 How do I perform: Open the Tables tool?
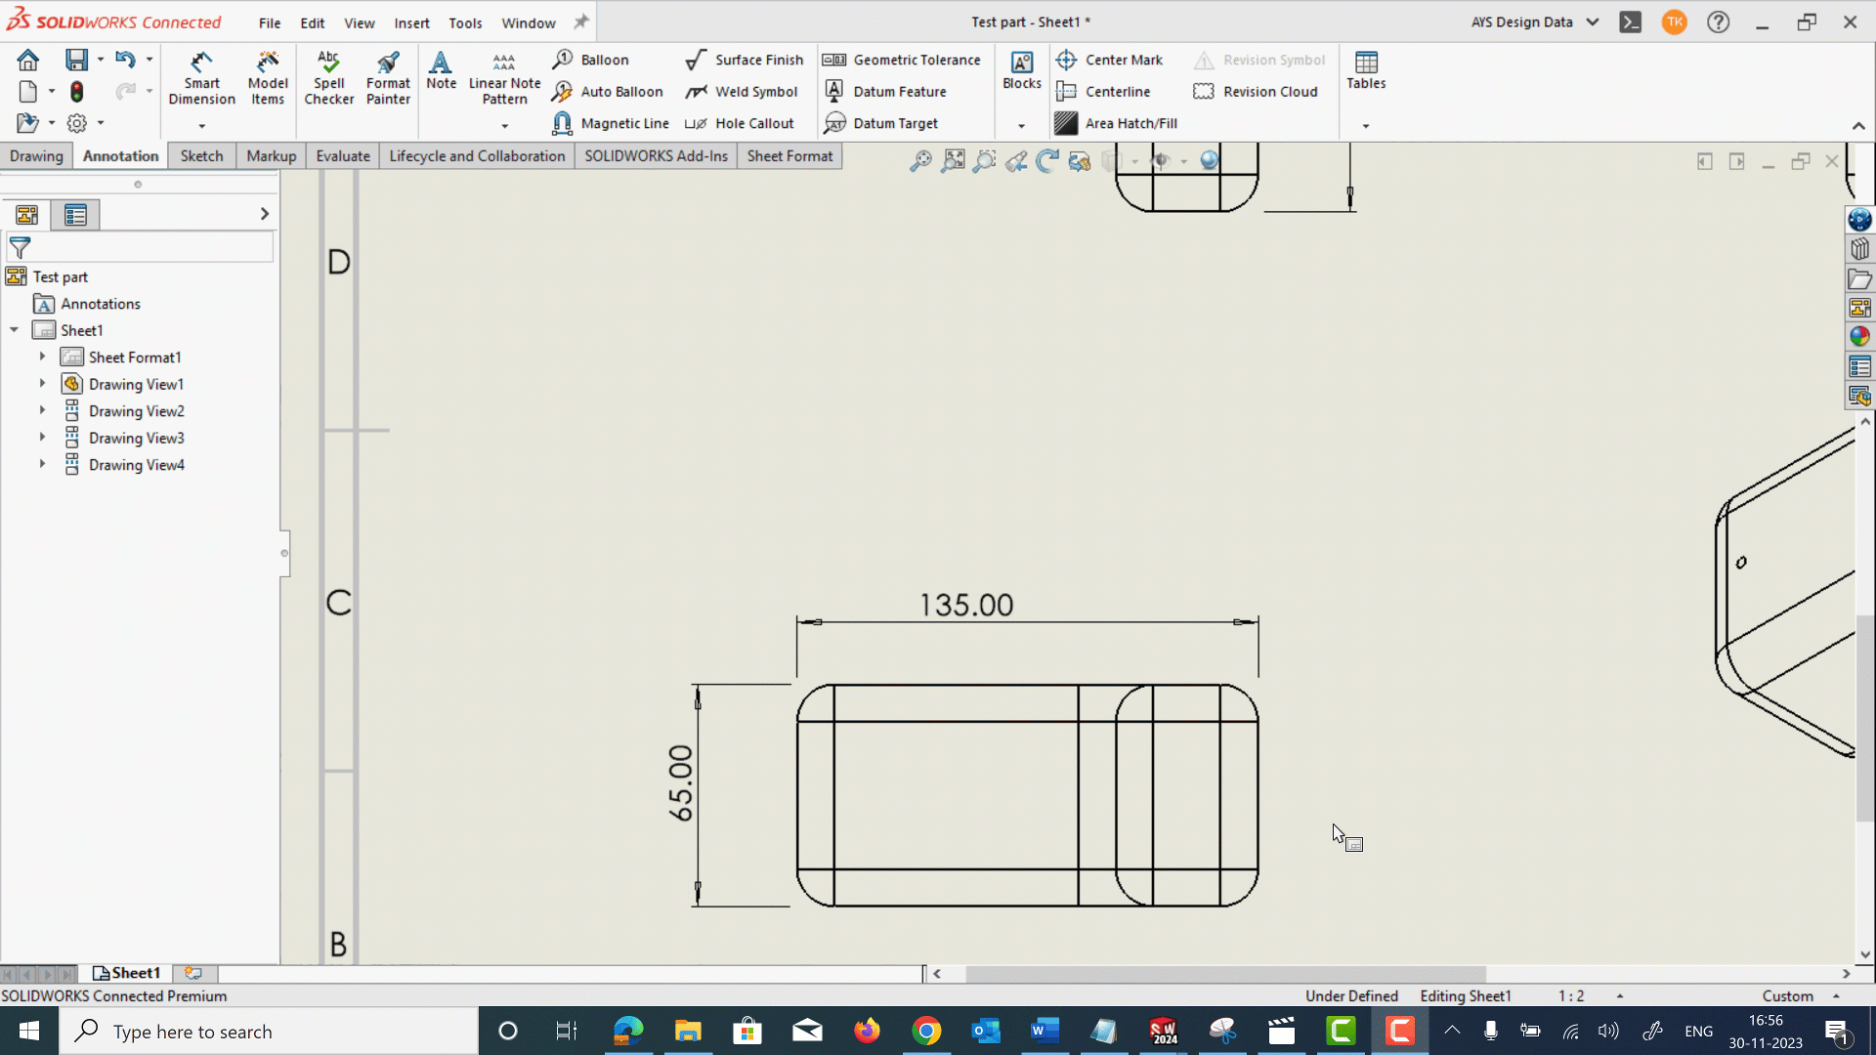[x=1366, y=71]
